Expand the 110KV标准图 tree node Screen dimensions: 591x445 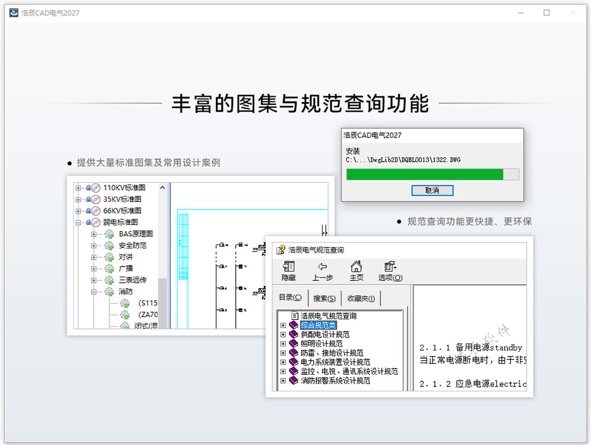click(78, 188)
